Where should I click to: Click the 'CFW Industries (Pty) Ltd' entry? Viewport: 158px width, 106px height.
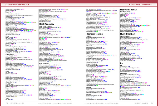(x=45, y=77)
